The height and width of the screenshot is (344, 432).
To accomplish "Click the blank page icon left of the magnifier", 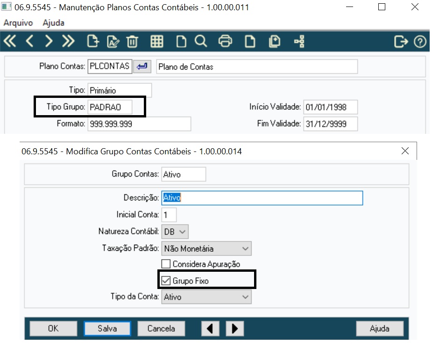I will [x=181, y=42].
